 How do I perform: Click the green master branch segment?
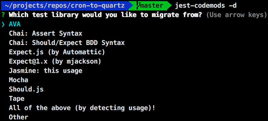click(150, 6)
